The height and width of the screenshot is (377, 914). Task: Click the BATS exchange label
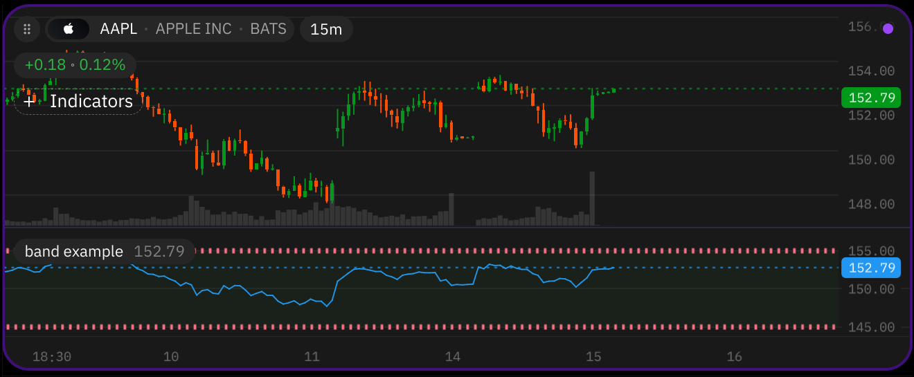268,29
